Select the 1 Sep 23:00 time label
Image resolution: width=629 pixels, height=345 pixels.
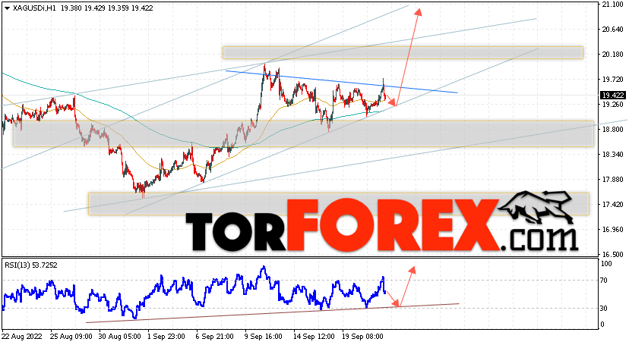point(166,337)
